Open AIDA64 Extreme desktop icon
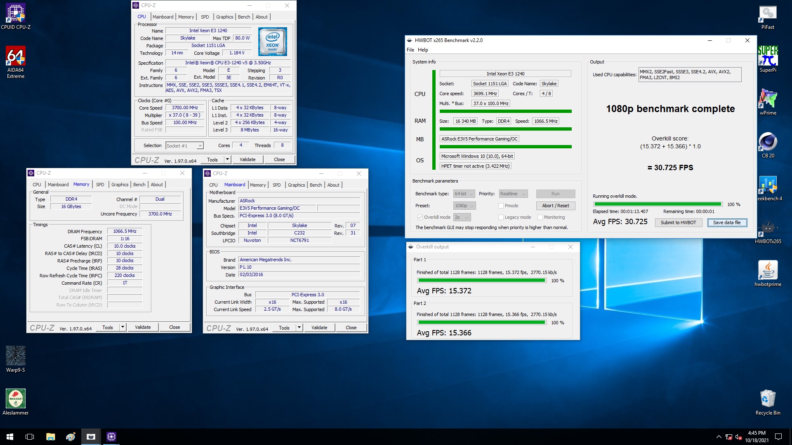This screenshot has width=792, height=445. (16, 62)
